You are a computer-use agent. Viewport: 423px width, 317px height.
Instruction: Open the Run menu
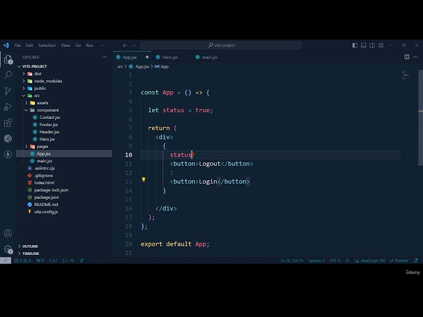[90, 46]
